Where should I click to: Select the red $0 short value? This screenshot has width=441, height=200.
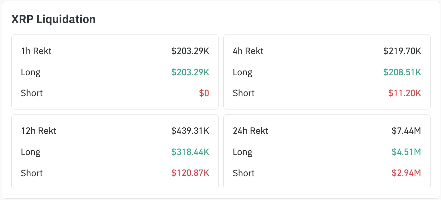click(204, 93)
